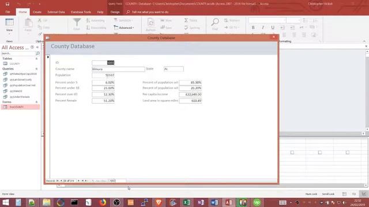Open the COUNTY table
The image size is (369, 207).
pos(14,64)
